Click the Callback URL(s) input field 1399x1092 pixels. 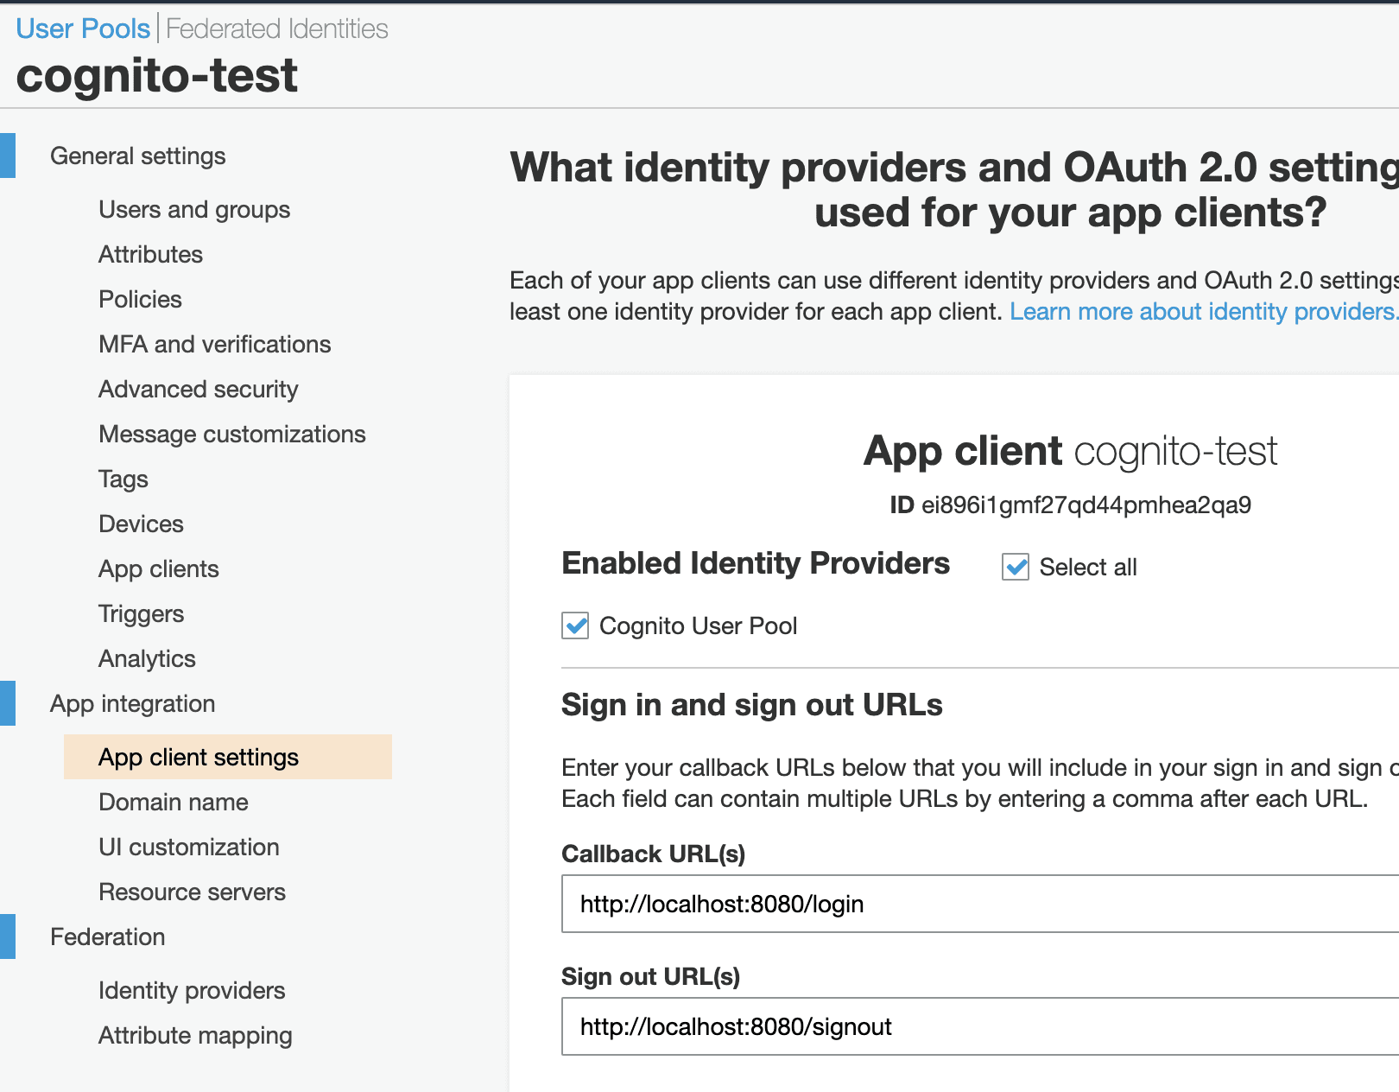click(x=980, y=904)
